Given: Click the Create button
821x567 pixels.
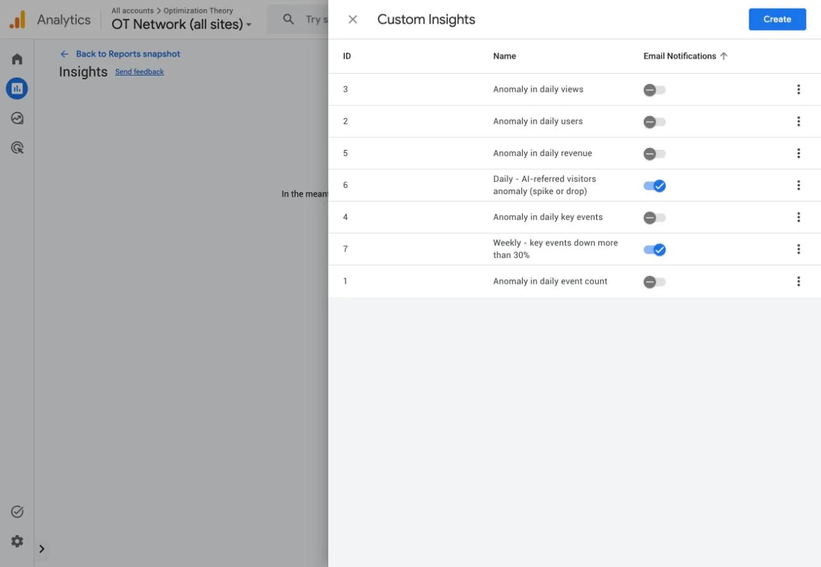Looking at the screenshot, I should click(x=777, y=19).
